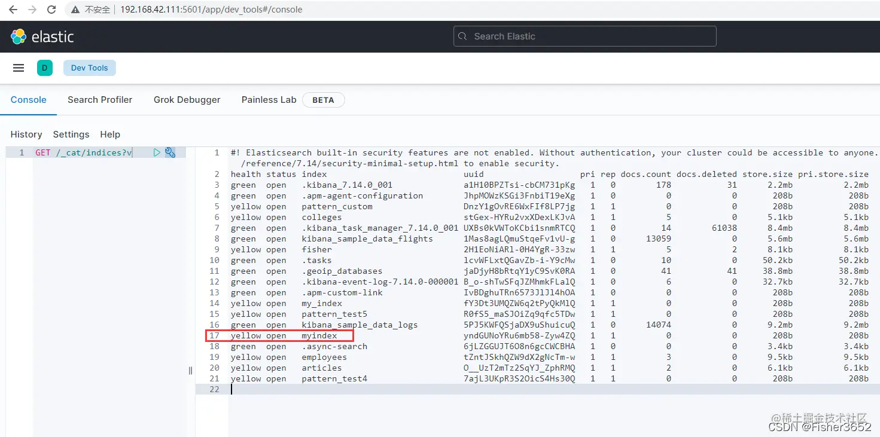Screen dimensions: 880x437
Task: Click the docs.count column header
Action: point(646,174)
